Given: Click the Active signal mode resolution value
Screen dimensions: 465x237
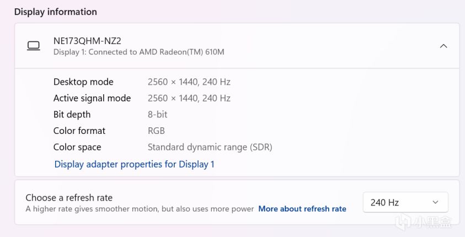Looking at the screenshot, I should [x=189, y=98].
